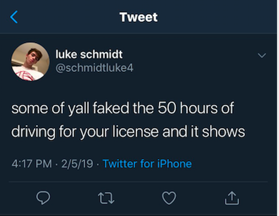This screenshot has width=279, height=216.
Task: Expand the tweet options chevron
Action: [x=261, y=55]
